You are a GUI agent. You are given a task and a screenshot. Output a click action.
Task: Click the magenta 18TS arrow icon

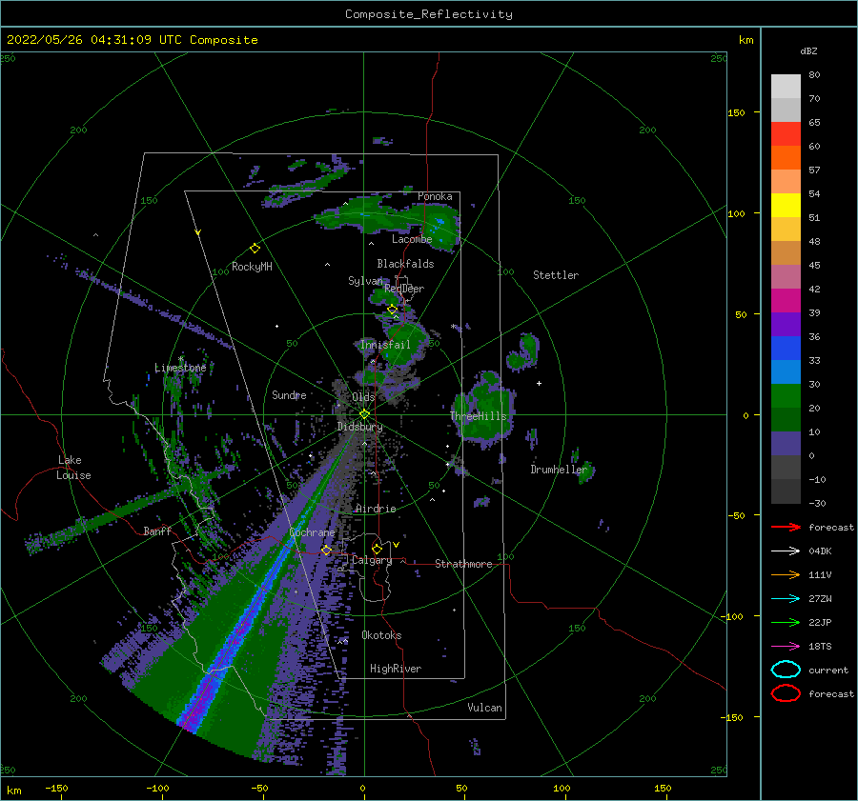[786, 646]
